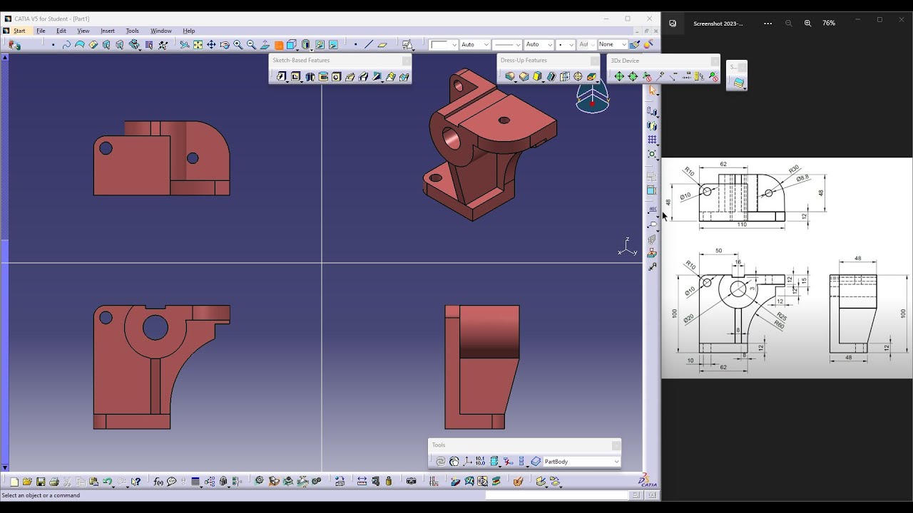Select the Groove tool in Sketch-Based Features
This screenshot has height=513, width=913.
tap(323, 76)
